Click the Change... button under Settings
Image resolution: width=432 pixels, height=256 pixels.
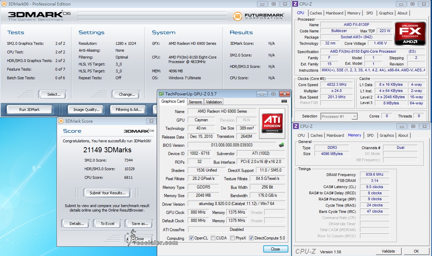coord(126,94)
